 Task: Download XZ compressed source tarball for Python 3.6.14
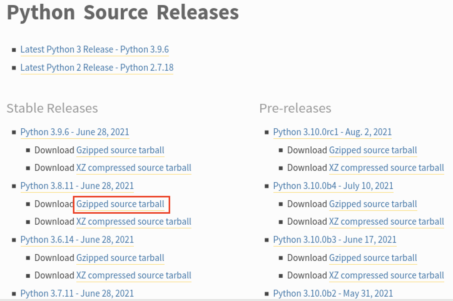point(134,275)
